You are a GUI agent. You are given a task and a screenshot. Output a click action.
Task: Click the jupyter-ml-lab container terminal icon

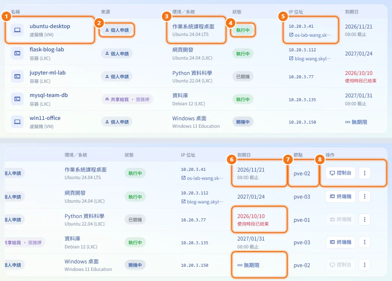[x=17, y=76]
